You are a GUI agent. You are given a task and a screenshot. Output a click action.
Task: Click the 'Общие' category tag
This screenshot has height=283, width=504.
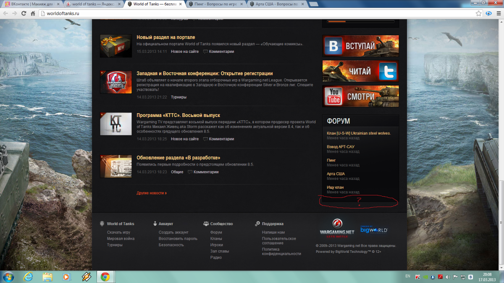tap(177, 172)
